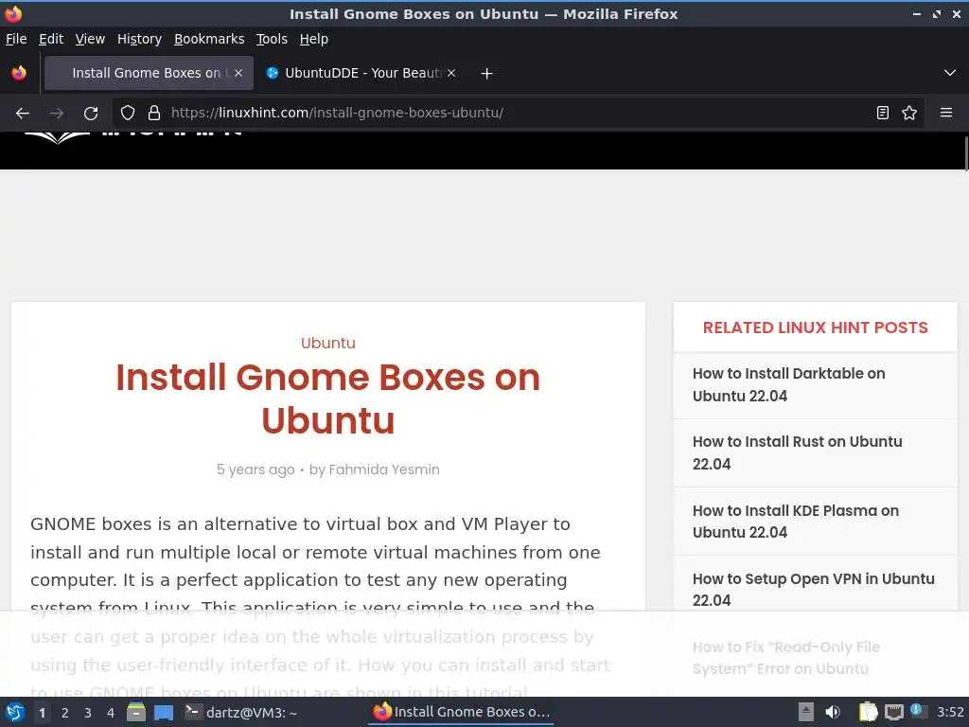This screenshot has width=969, height=727.
Task: Click the network connection tray icon
Action: click(894, 713)
